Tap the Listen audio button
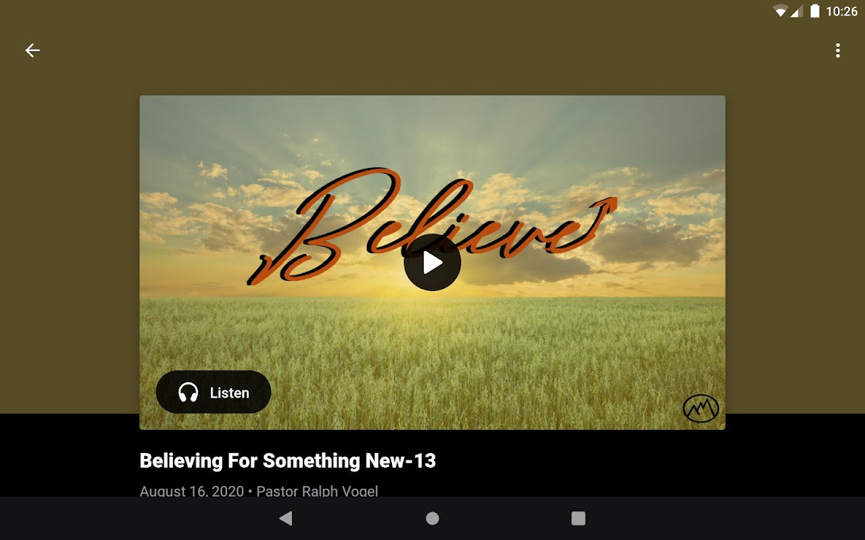This screenshot has width=865, height=540. click(214, 392)
